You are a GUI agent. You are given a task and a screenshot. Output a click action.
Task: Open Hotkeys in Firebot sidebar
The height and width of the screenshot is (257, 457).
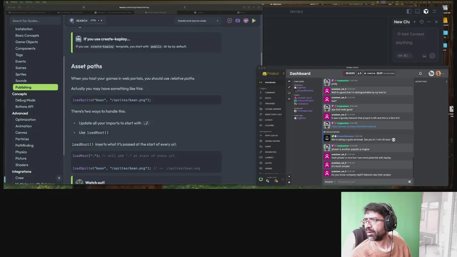pos(269,120)
